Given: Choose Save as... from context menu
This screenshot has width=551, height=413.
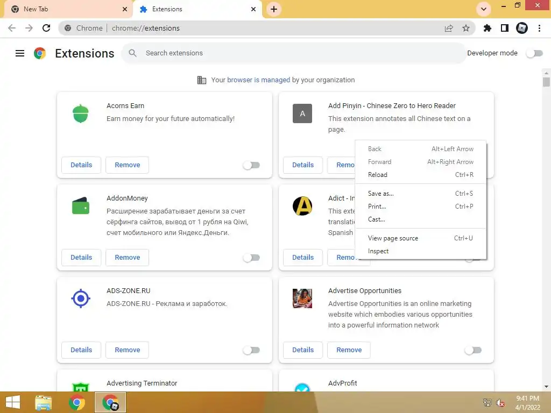Looking at the screenshot, I should [x=421, y=194].
